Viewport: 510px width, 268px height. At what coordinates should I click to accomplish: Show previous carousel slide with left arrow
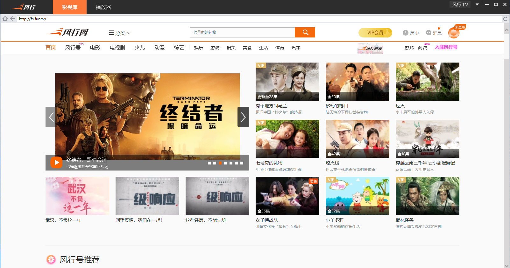click(x=51, y=117)
